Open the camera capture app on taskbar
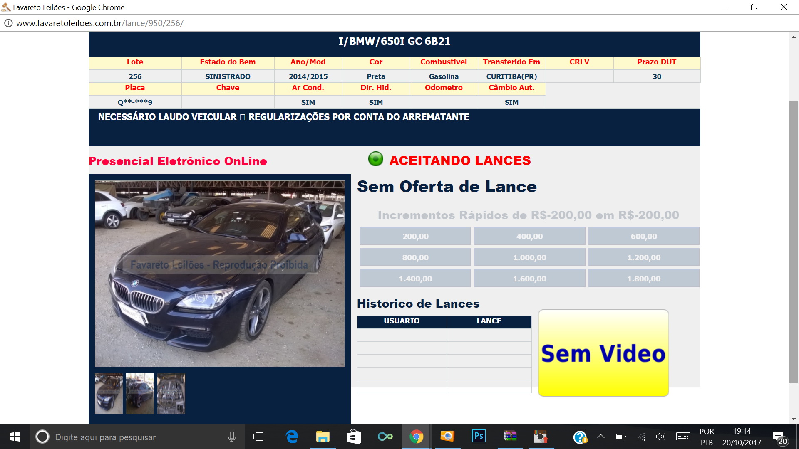The height and width of the screenshot is (449, 799). 541,437
